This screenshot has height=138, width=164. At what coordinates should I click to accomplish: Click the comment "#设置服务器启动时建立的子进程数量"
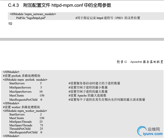point(94,83)
